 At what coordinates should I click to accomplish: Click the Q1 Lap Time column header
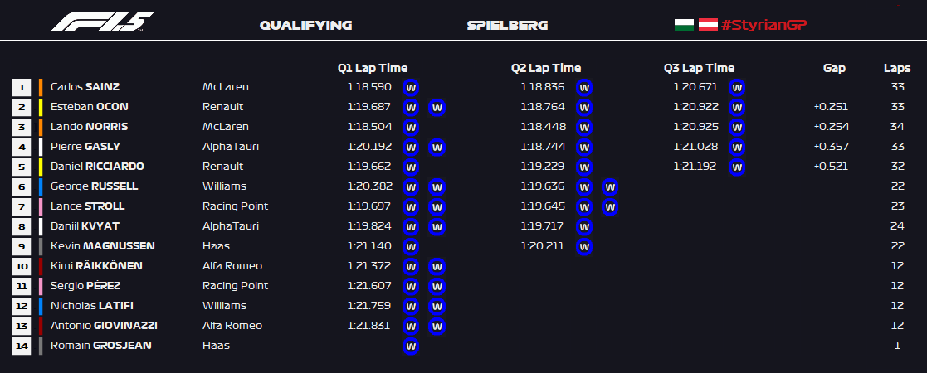click(x=373, y=68)
